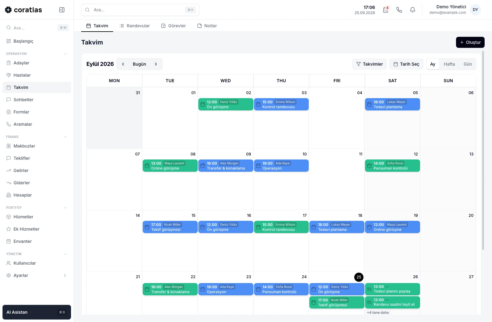The image size is (492, 322).
Task: Open Hesaplar accounts section
Action: [x=37, y=195]
